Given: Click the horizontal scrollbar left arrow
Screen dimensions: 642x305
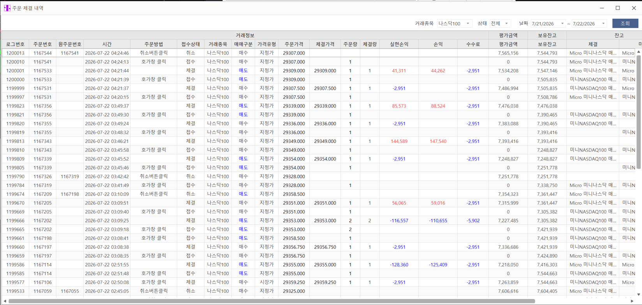Looking at the screenshot, I should pos(5,301).
